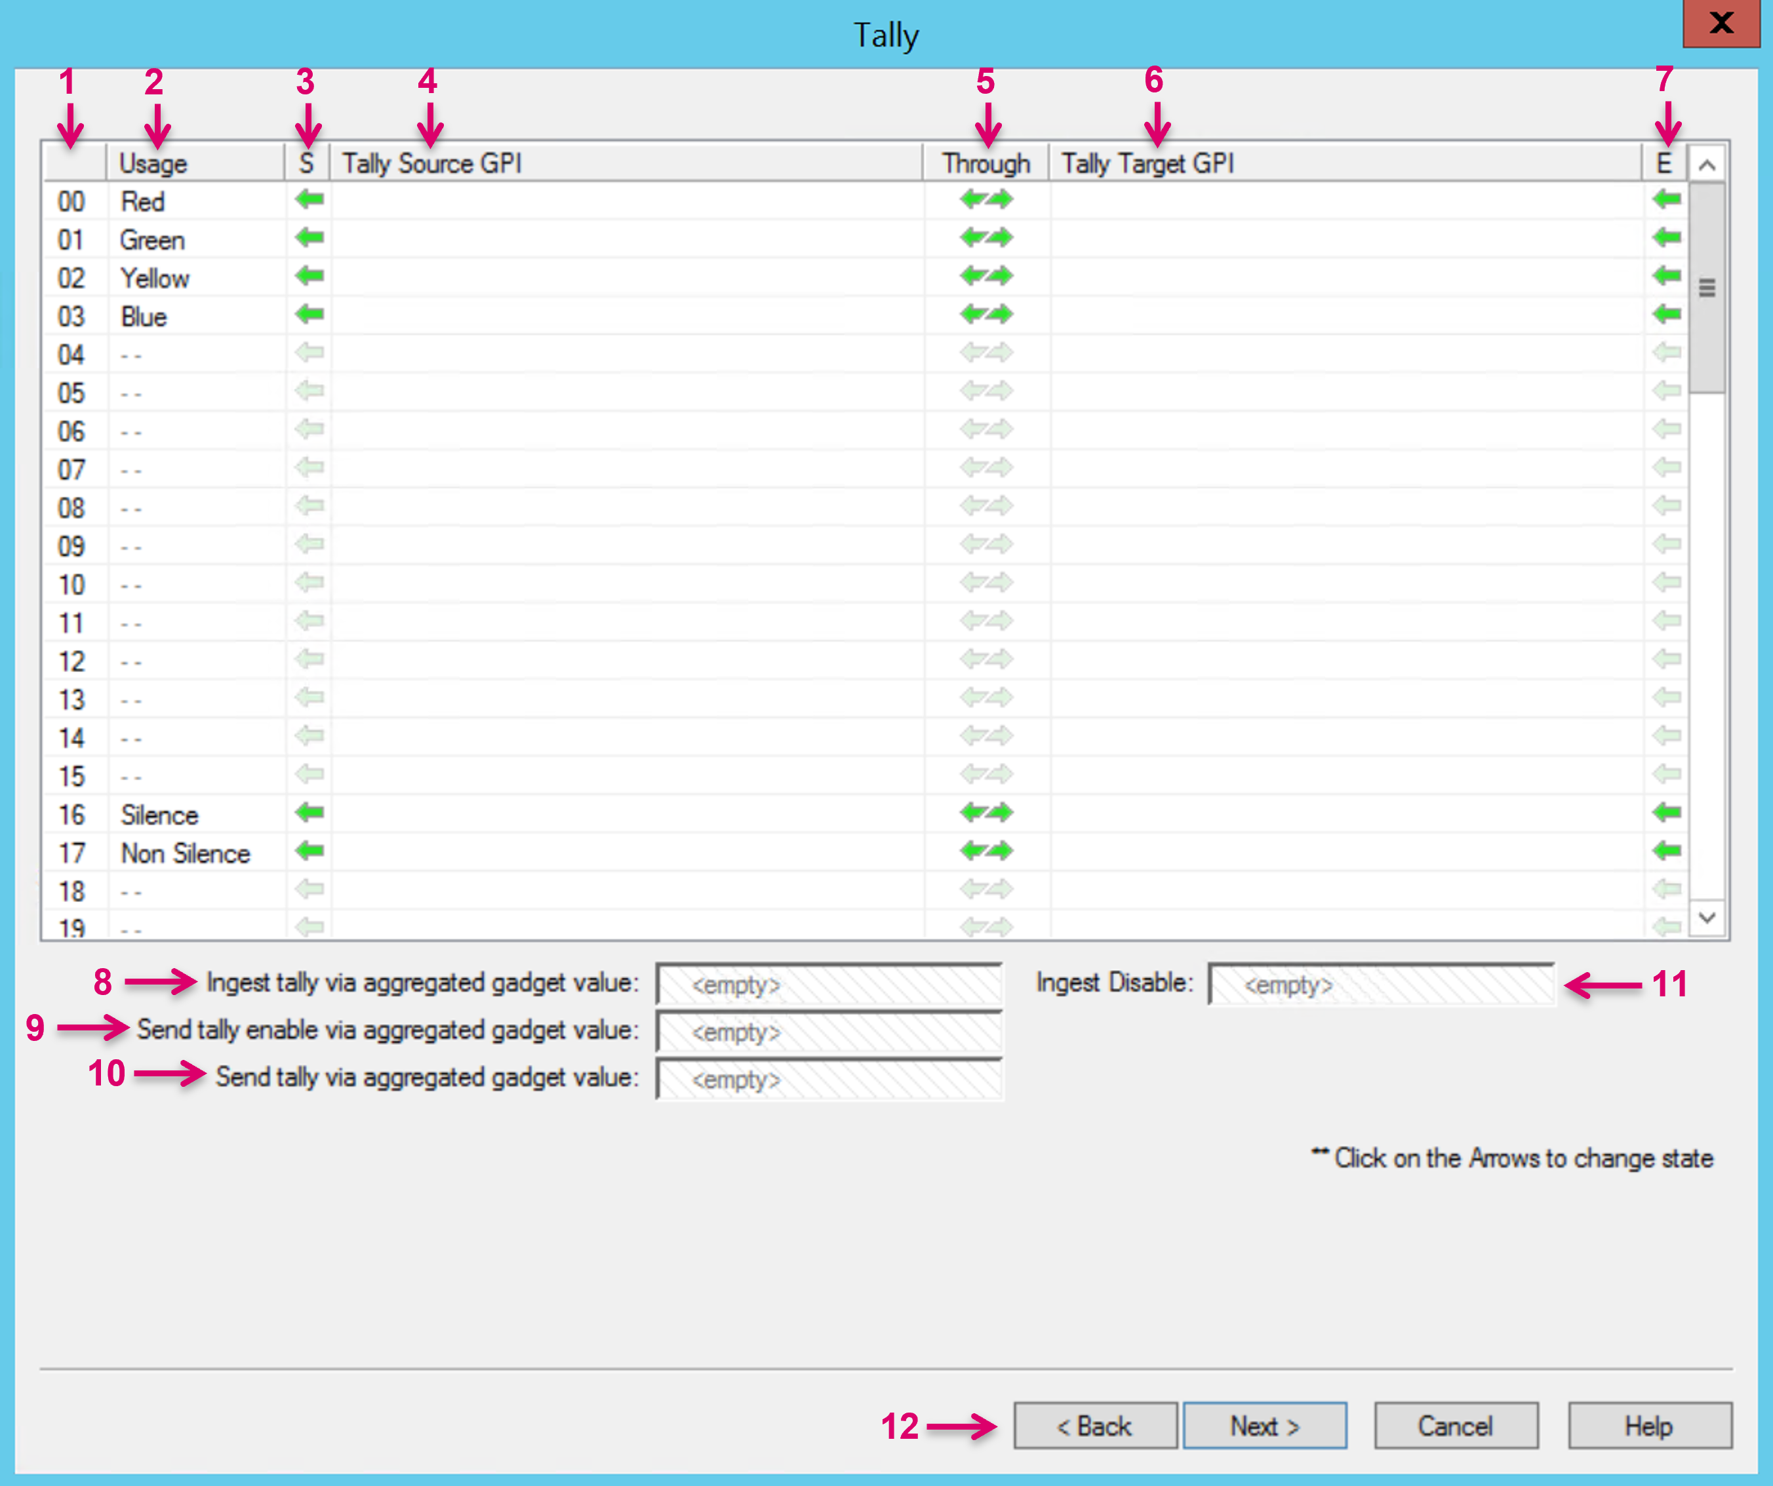
Task: Click the S arrow in Silence row
Action: click(310, 813)
